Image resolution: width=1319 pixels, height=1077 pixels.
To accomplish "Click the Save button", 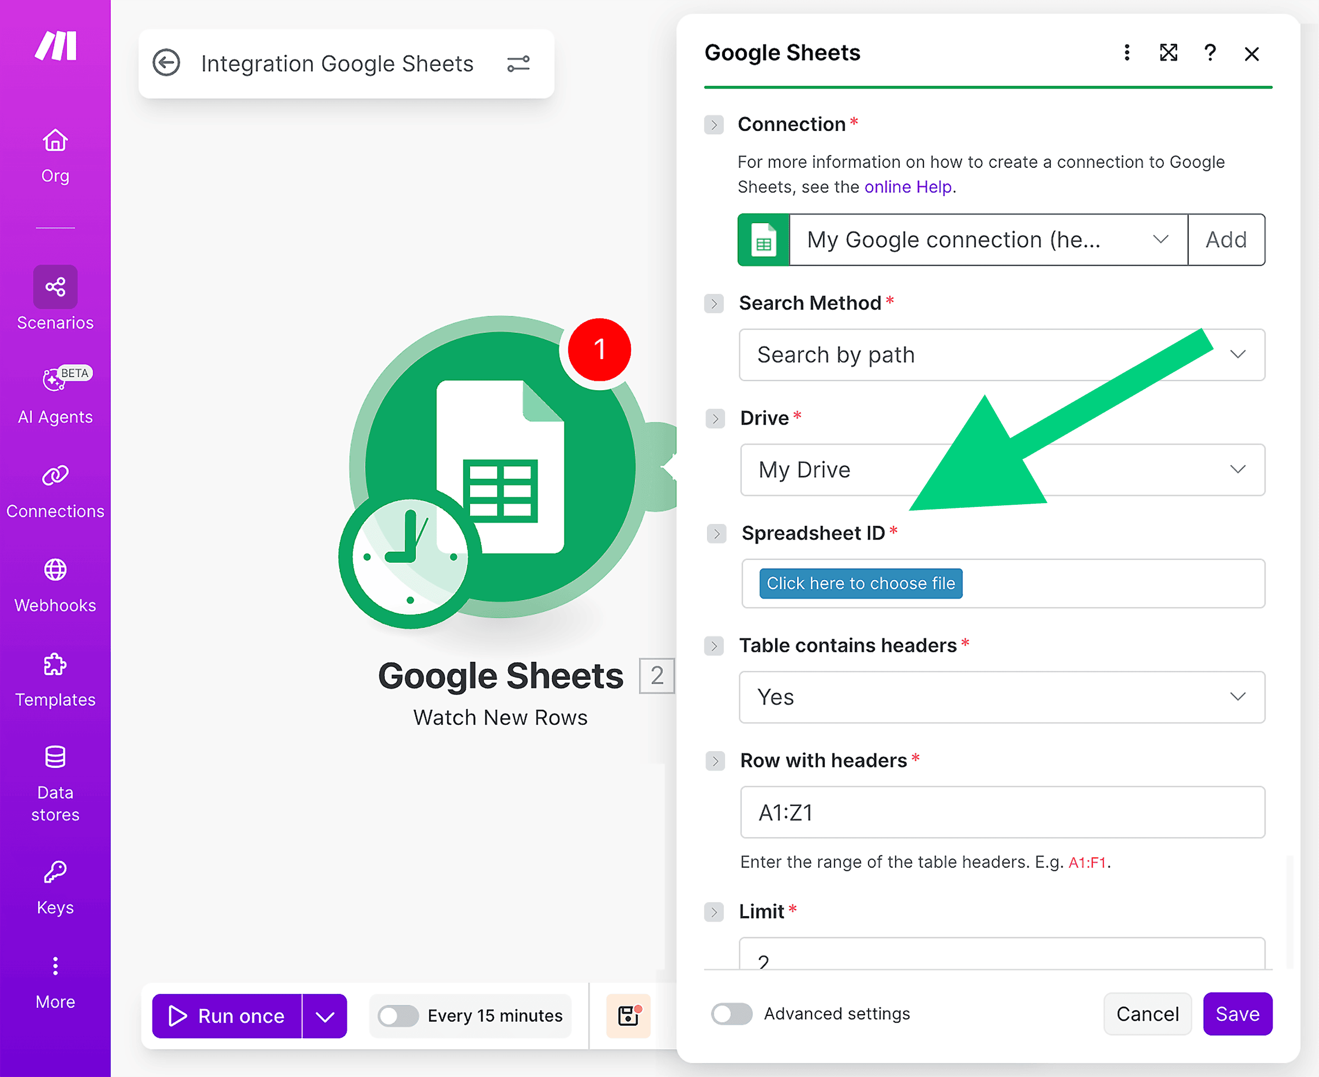I will click(x=1237, y=1014).
